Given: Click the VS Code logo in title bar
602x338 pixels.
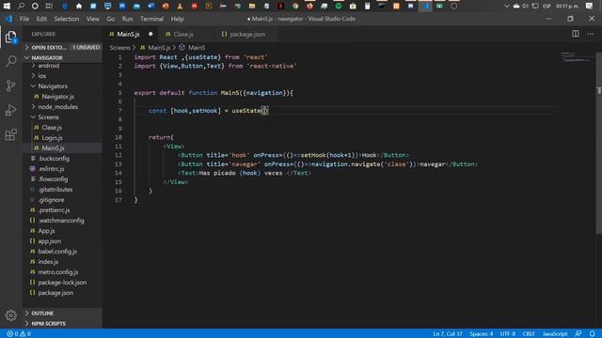Looking at the screenshot, I should tap(8, 19).
